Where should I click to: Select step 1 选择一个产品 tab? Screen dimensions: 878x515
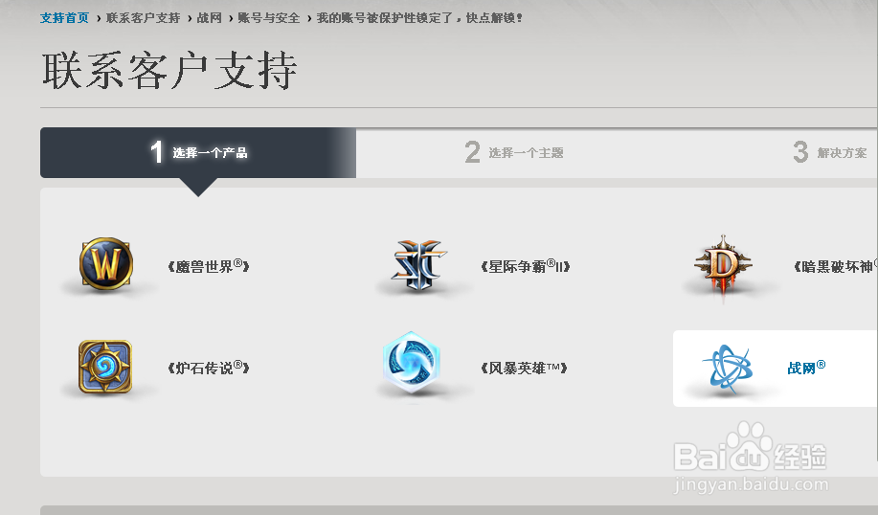(x=198, y=152)
